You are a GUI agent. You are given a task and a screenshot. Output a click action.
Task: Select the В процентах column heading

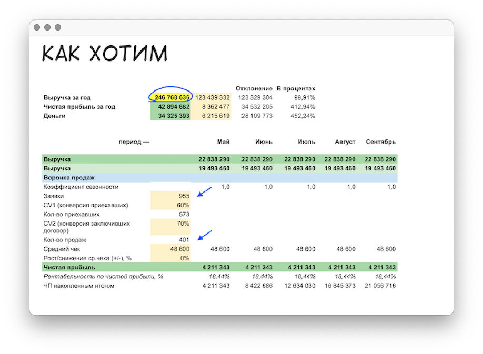[x=296, y=88]
